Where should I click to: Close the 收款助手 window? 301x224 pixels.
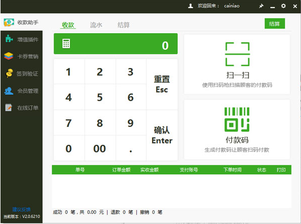295,6
